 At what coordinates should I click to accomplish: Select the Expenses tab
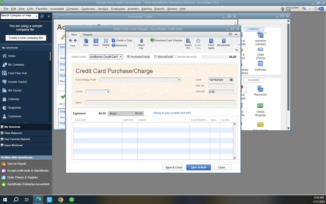click(89, 113)
